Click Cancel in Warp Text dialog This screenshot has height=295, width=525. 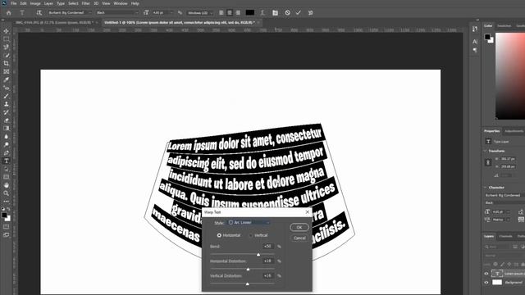(x=299, y=238)
